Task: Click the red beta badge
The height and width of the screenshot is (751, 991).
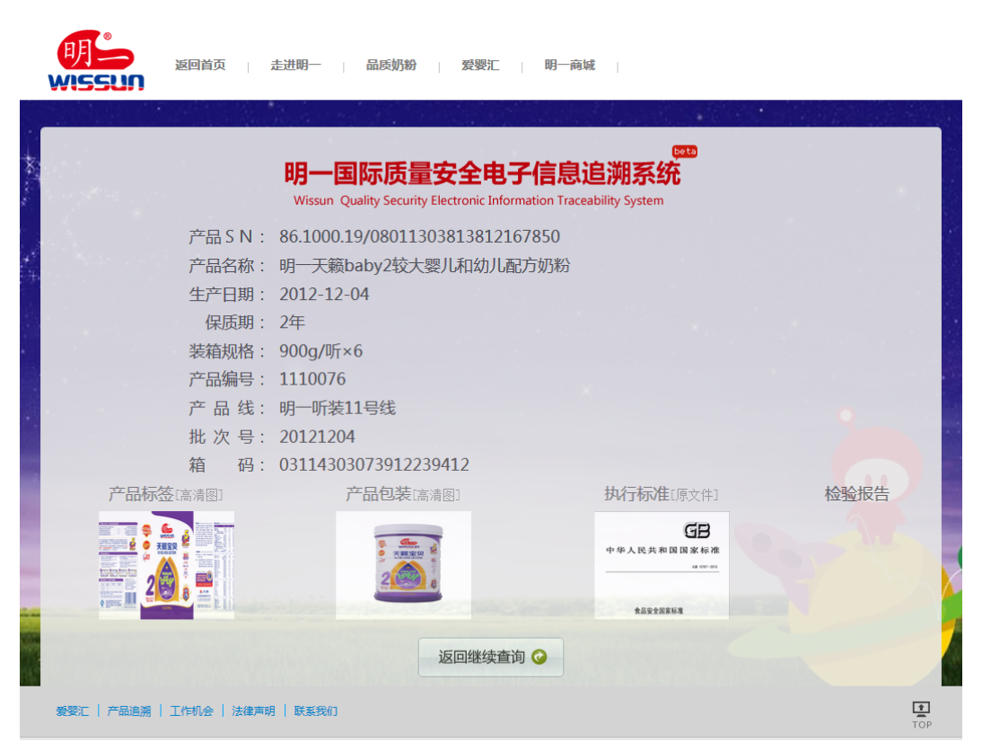Action: click(x=685, y=151)
